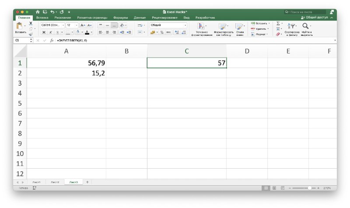
Task: Apply font color A
Action: [x=87, y=32]
